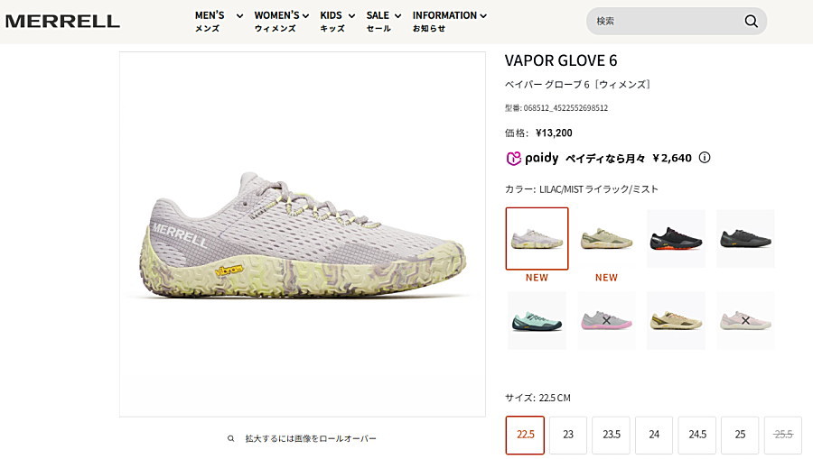Open the INFORMATION menu
813x459 pixels.
[450, 22]
